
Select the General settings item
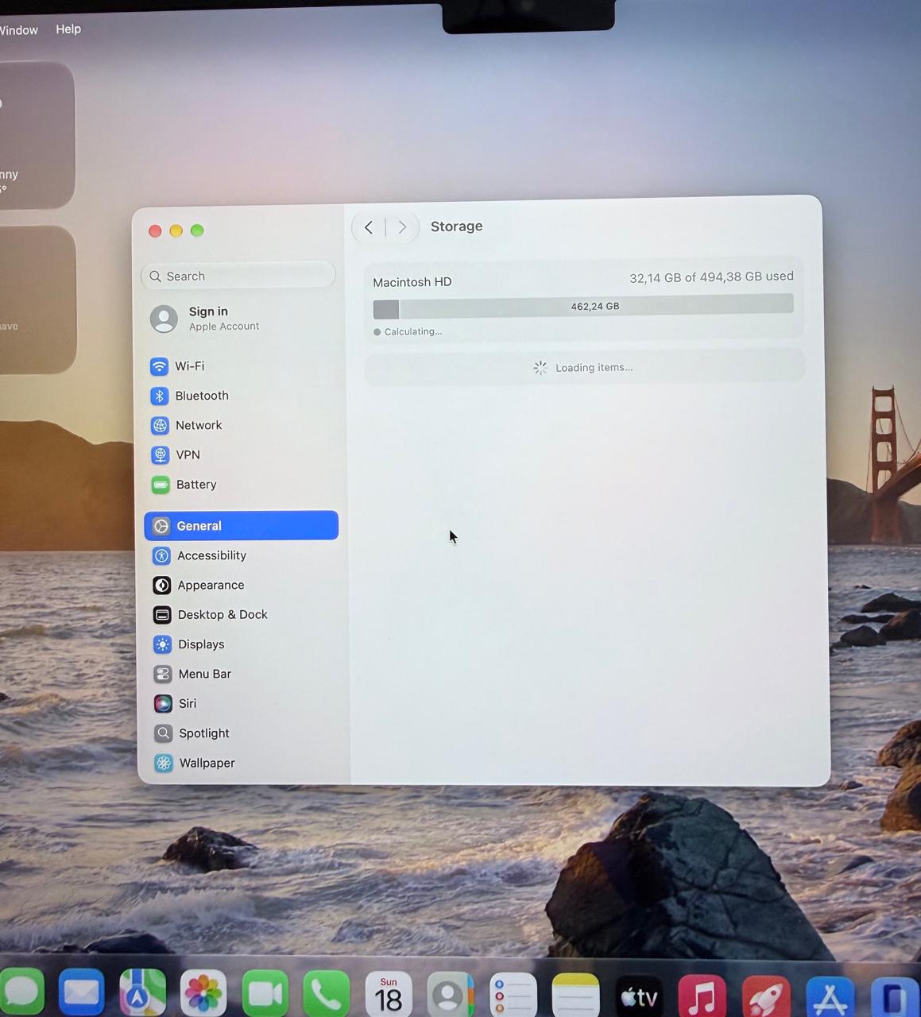point(242,525)
